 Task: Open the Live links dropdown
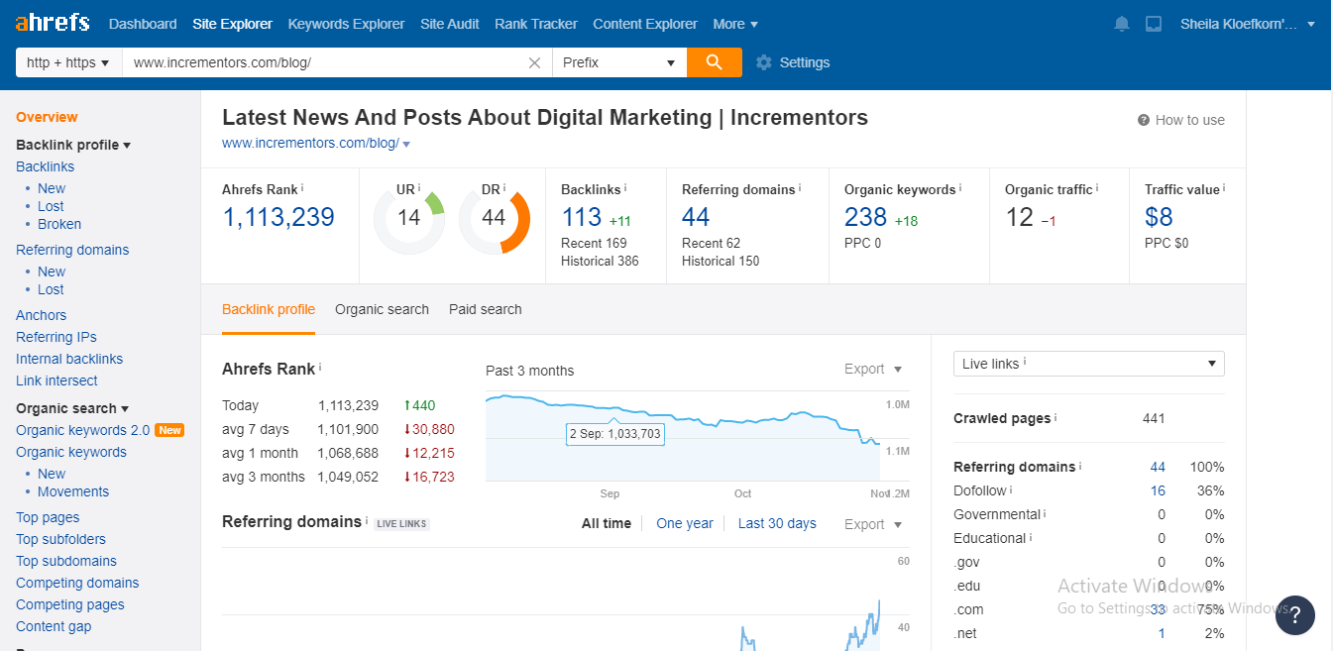[1088, 364]
